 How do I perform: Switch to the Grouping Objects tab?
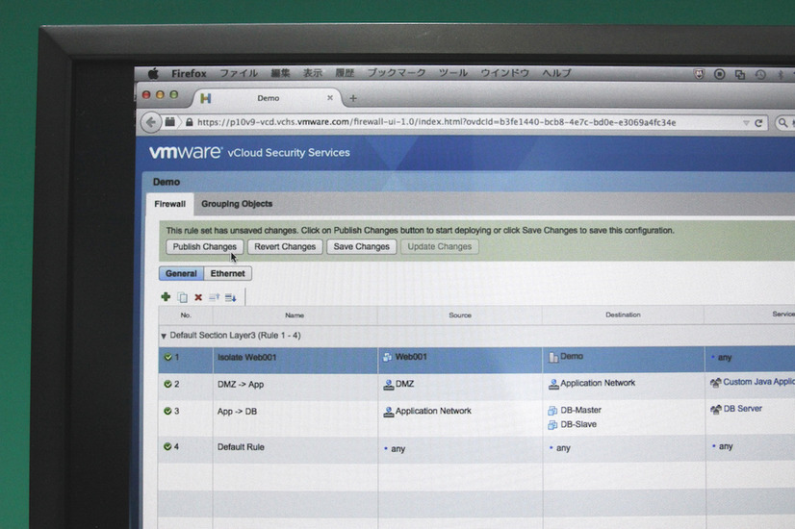237,204
